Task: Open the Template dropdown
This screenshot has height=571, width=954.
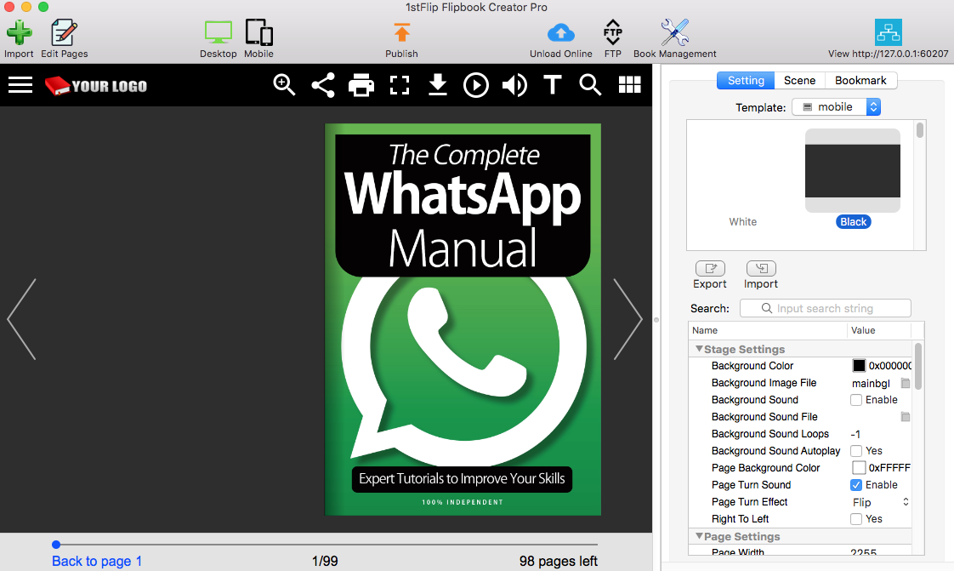Action: click(874, 106)
